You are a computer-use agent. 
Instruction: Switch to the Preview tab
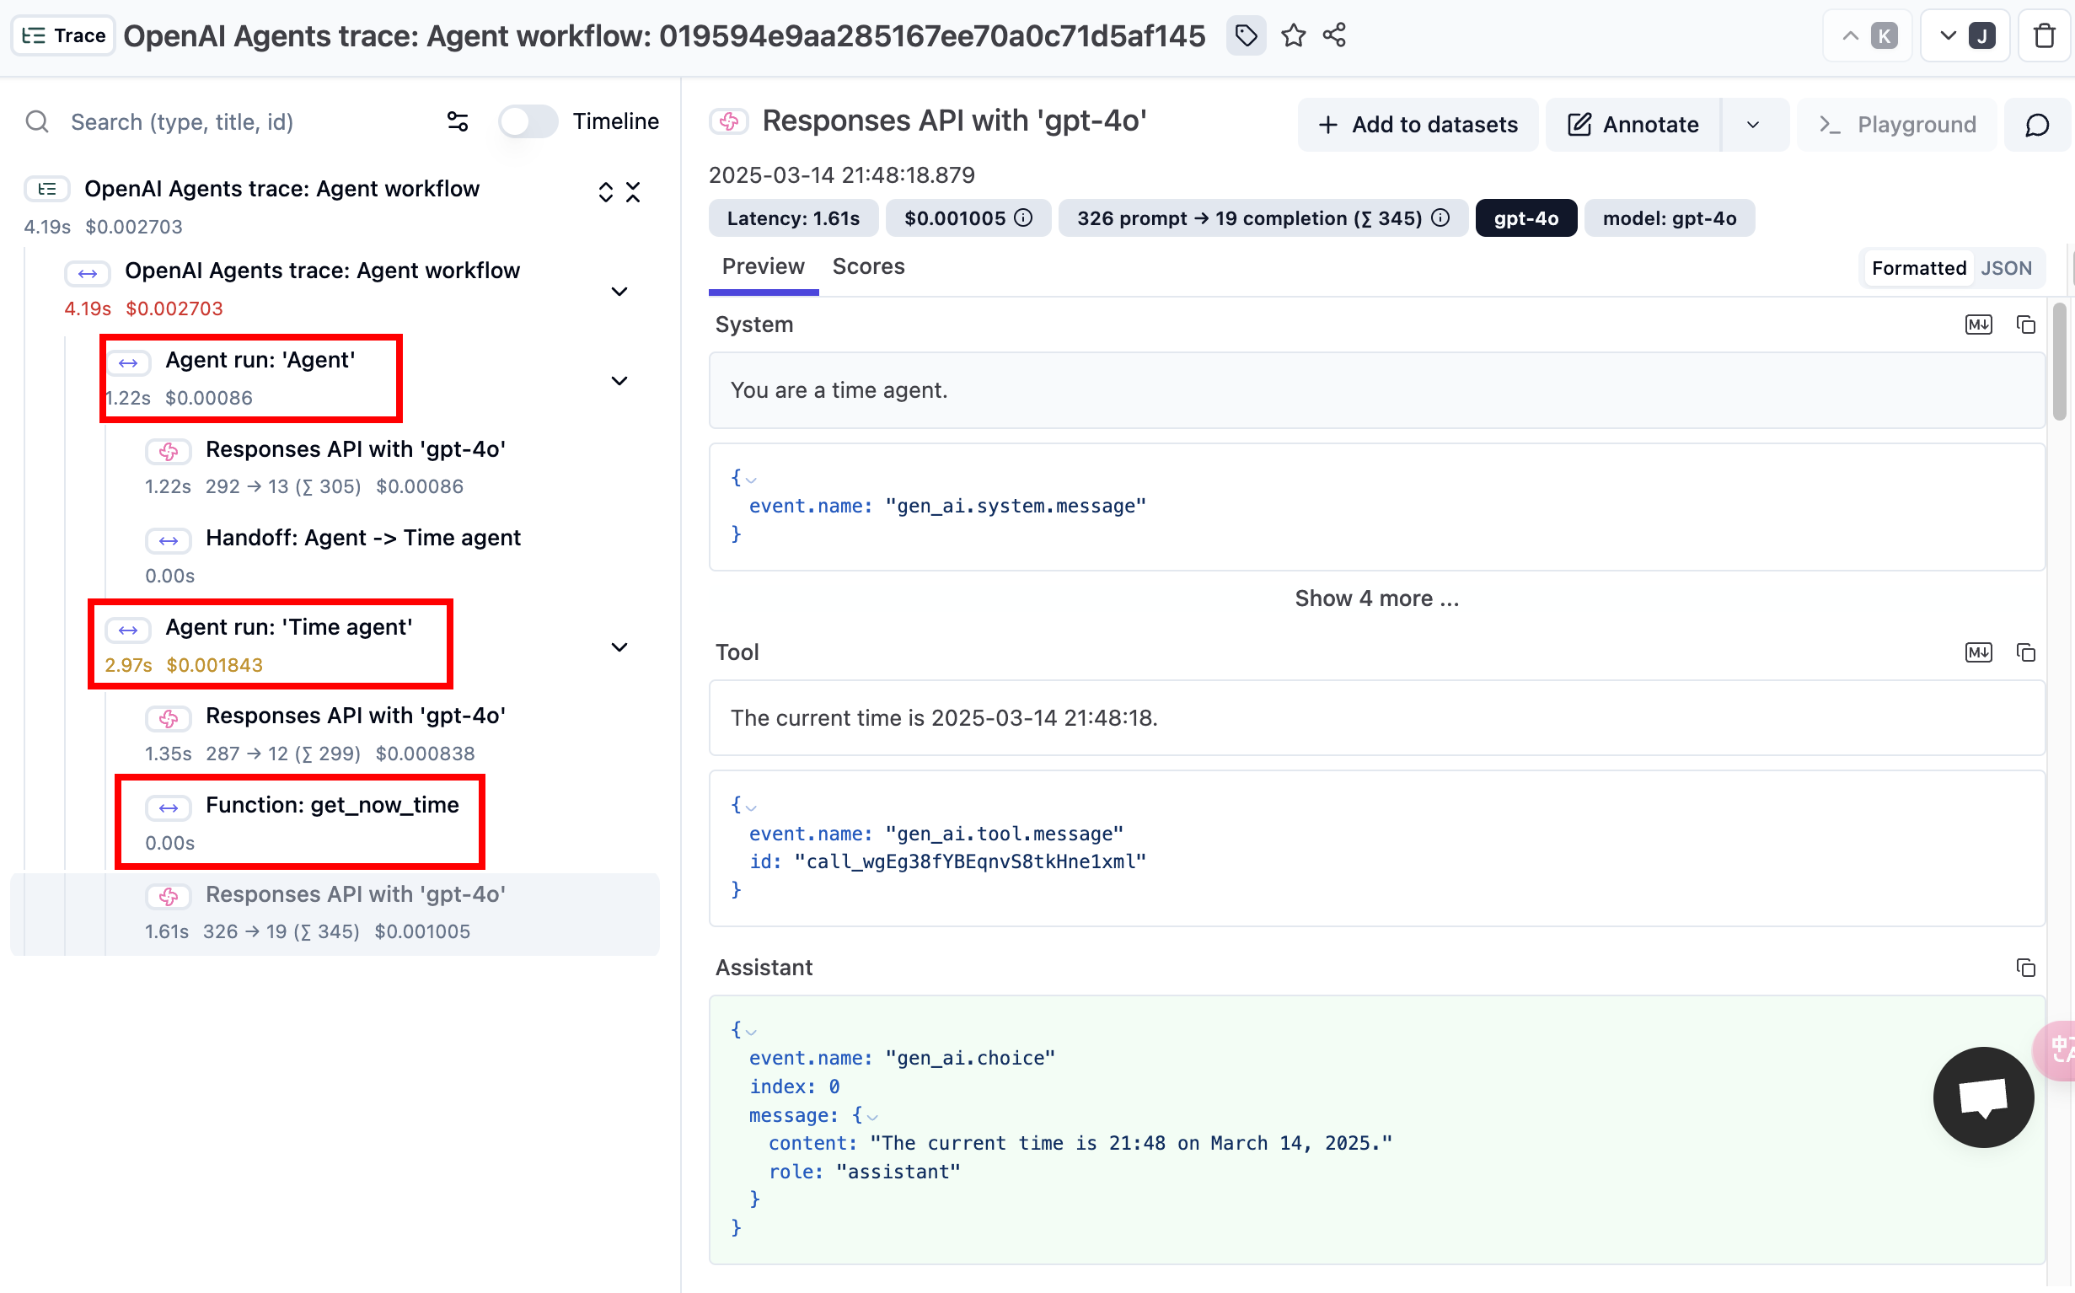pyautogui.click(x=763, y=267)
